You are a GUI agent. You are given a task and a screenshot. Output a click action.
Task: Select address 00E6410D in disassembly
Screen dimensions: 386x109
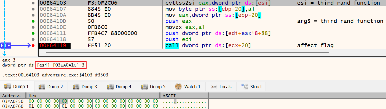pyautogui.click(x=53, y=21)
